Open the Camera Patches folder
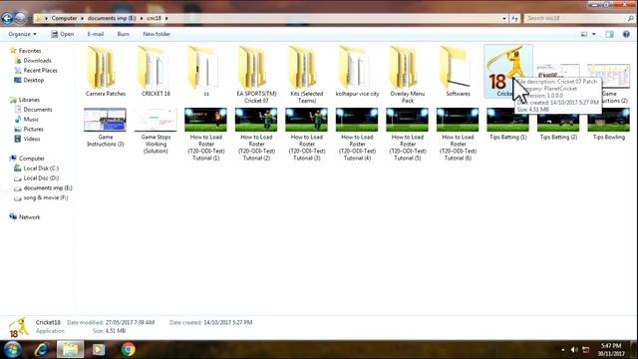638x359 pixels. pyautogui.click(x=105, y=71)
